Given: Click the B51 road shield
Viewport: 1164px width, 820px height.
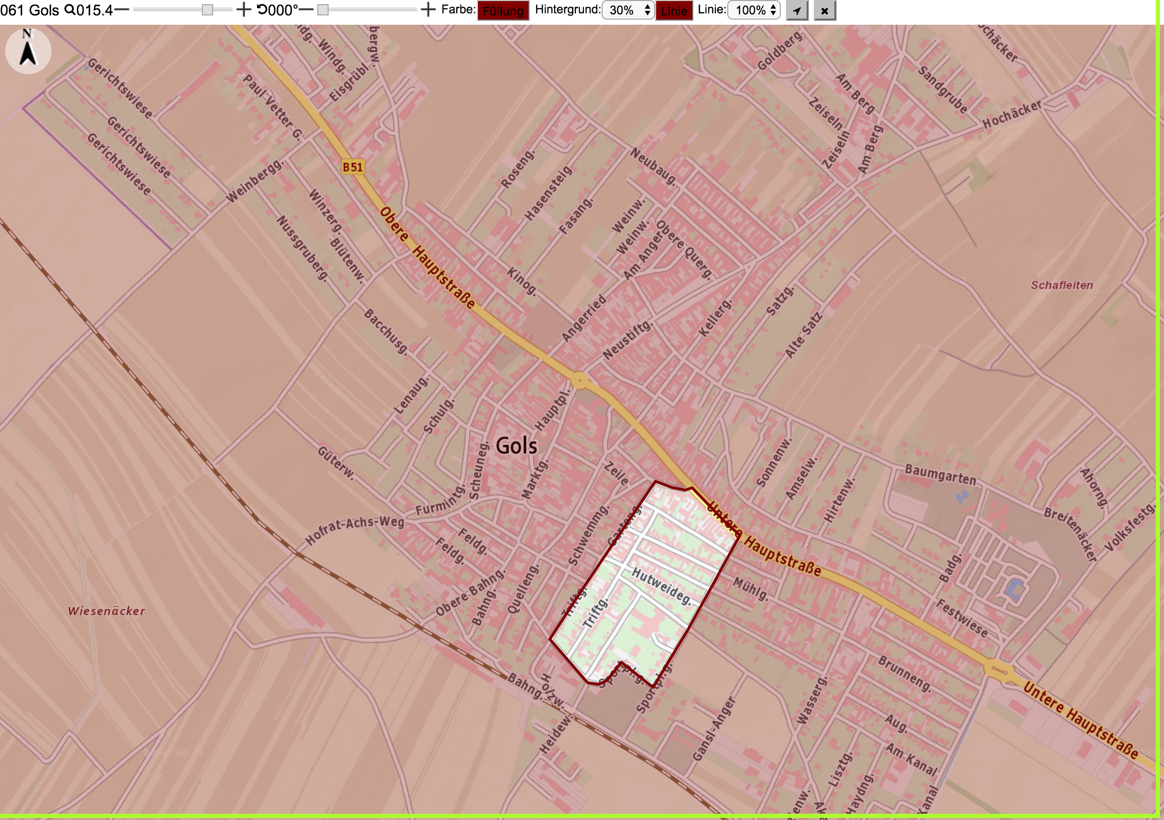Looking at the screenshot, I should pyautogui.click(x=353, y=167).
